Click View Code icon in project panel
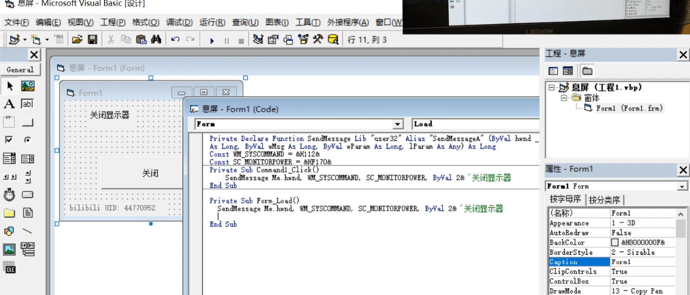 coord(553,71)
